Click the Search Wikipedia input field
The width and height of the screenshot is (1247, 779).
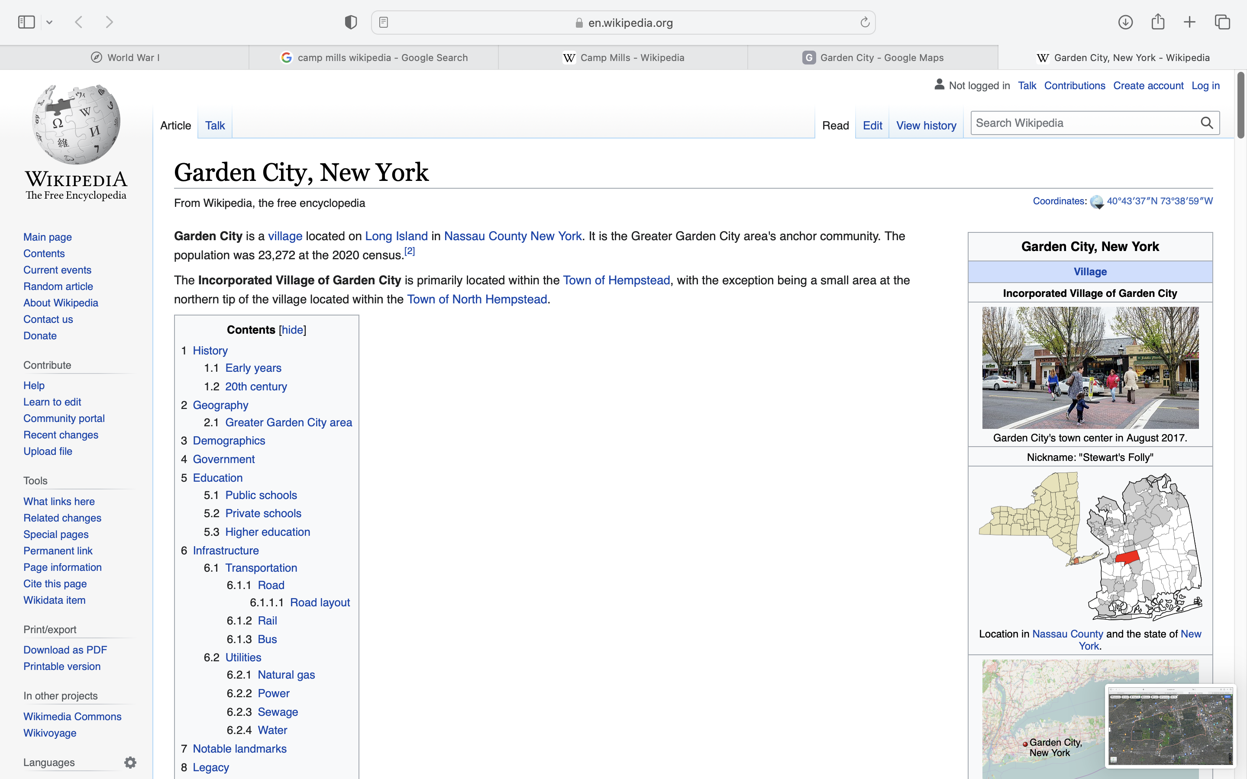click(x=1082, y=122)
